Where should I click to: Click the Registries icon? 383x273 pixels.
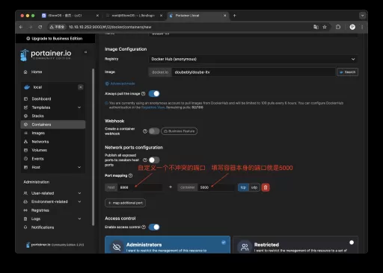pyautogui.click(x=25, y=210)
